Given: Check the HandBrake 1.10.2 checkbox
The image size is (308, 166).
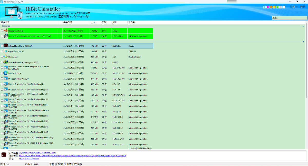Looking at the screenshot, I should point(2,31).
